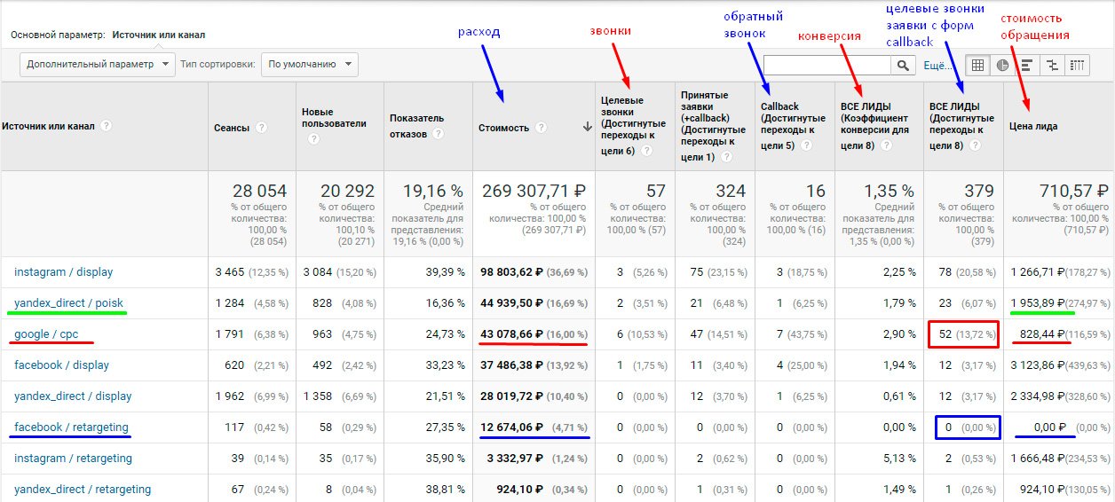
Task: Click the help icon next to Источник или канал
Action: click(107, 126)
